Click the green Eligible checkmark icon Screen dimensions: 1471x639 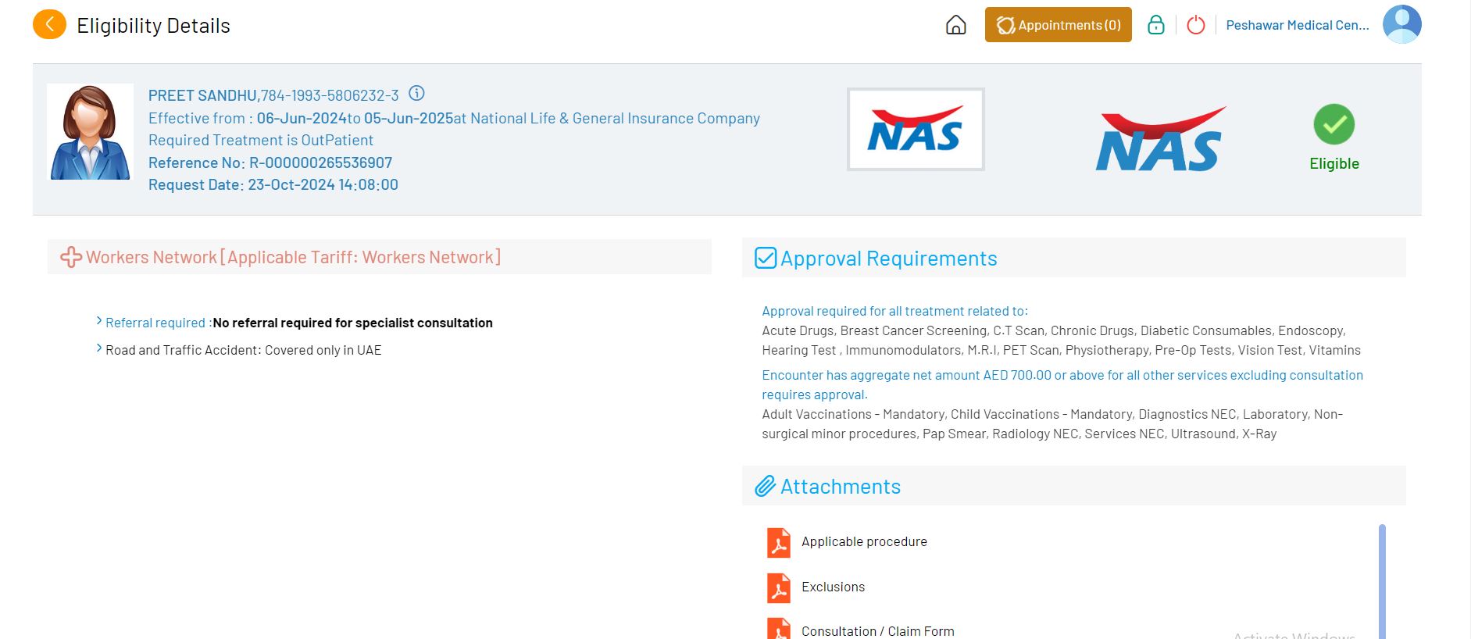[x=1334, y=124]
